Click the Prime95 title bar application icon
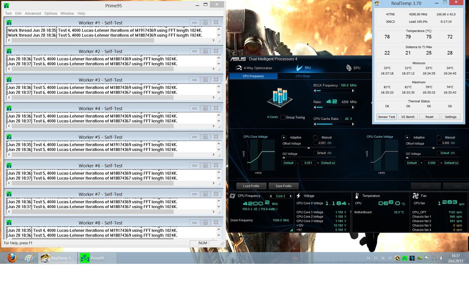Viewport: 469px width, 299px height. [7, 5]
